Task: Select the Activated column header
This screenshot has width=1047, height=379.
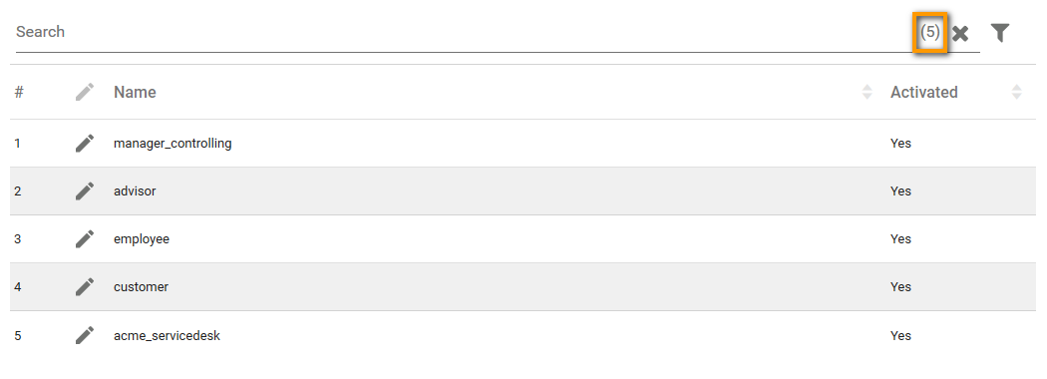Action: click(924, 92)
